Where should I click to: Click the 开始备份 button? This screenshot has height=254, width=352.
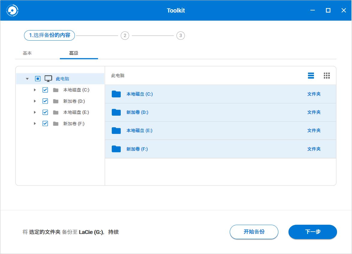point(254,232)
